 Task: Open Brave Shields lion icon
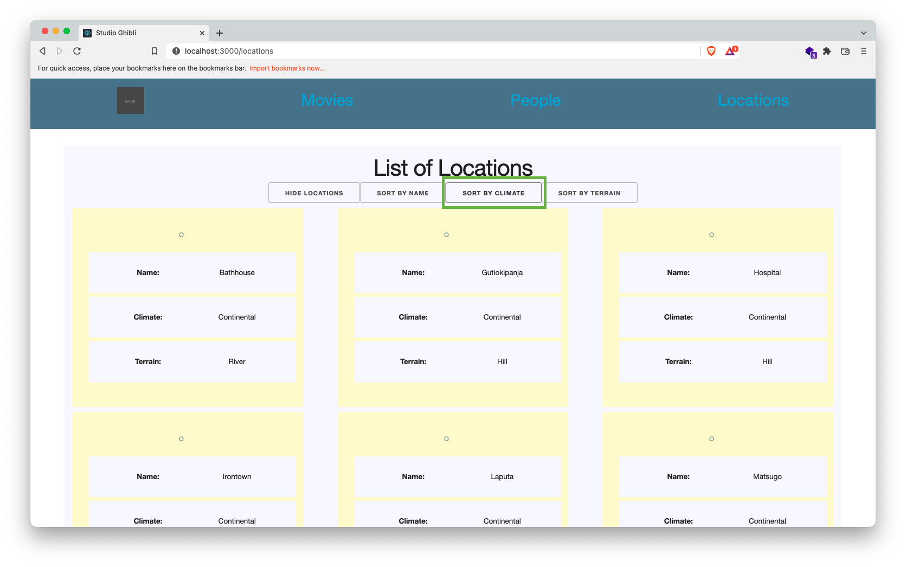[x=711, y=51]
